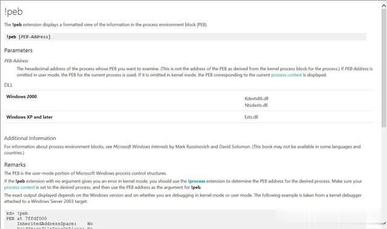Image resolution: width=387 pixels, height=229 pixels.
Task: Select Ntsdexts.dll in the table
Action: 256,105
